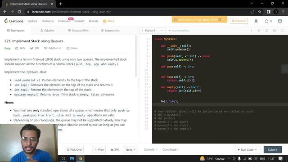Image resolution: width=288 pixels, height=162 pixels.
Task: Click the LeetCode logo
Action: 14,21
